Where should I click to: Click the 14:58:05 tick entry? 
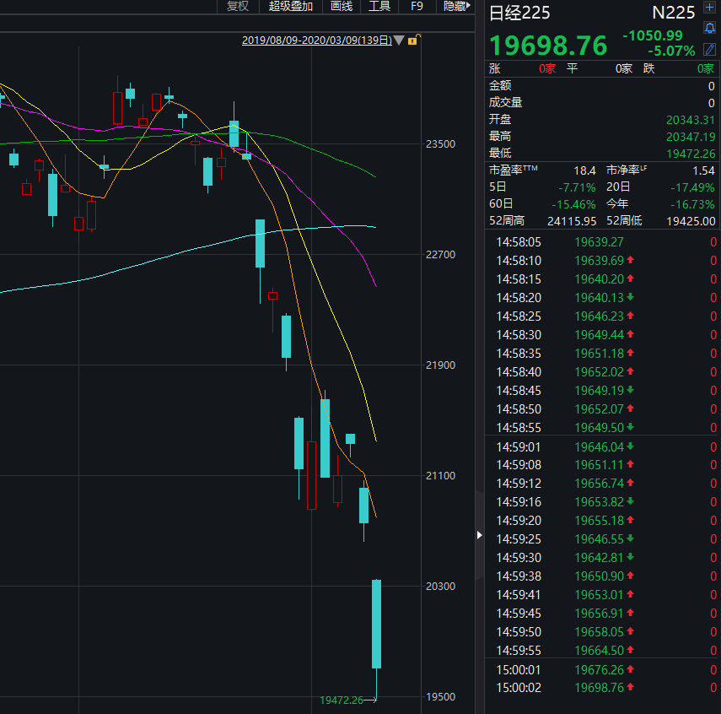[x=518, y=242]
